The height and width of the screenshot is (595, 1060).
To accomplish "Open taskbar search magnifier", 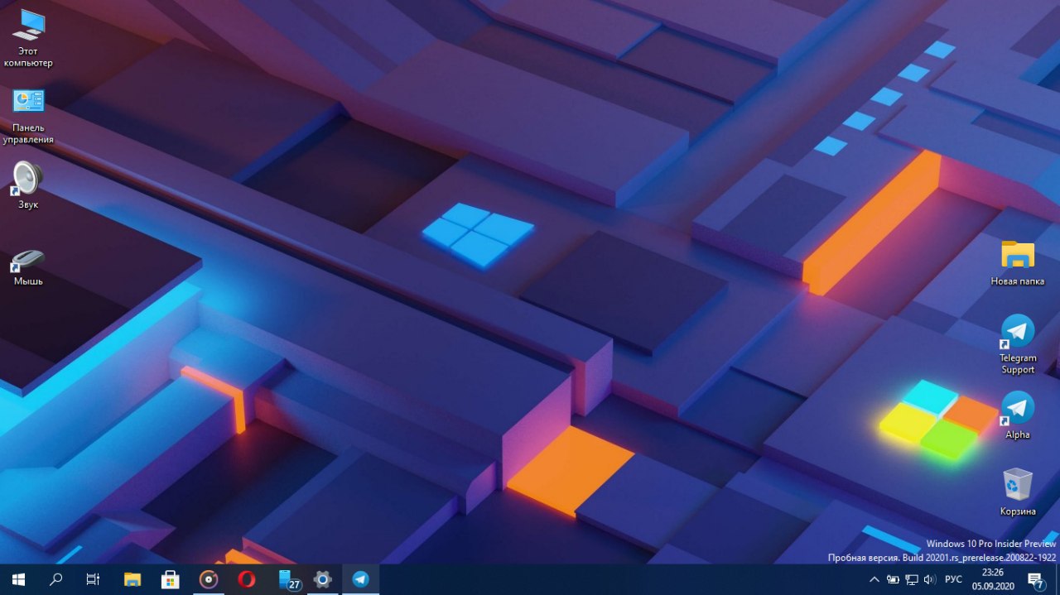I will coord(56,579).
